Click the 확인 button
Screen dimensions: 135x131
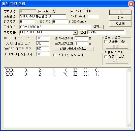120,12
